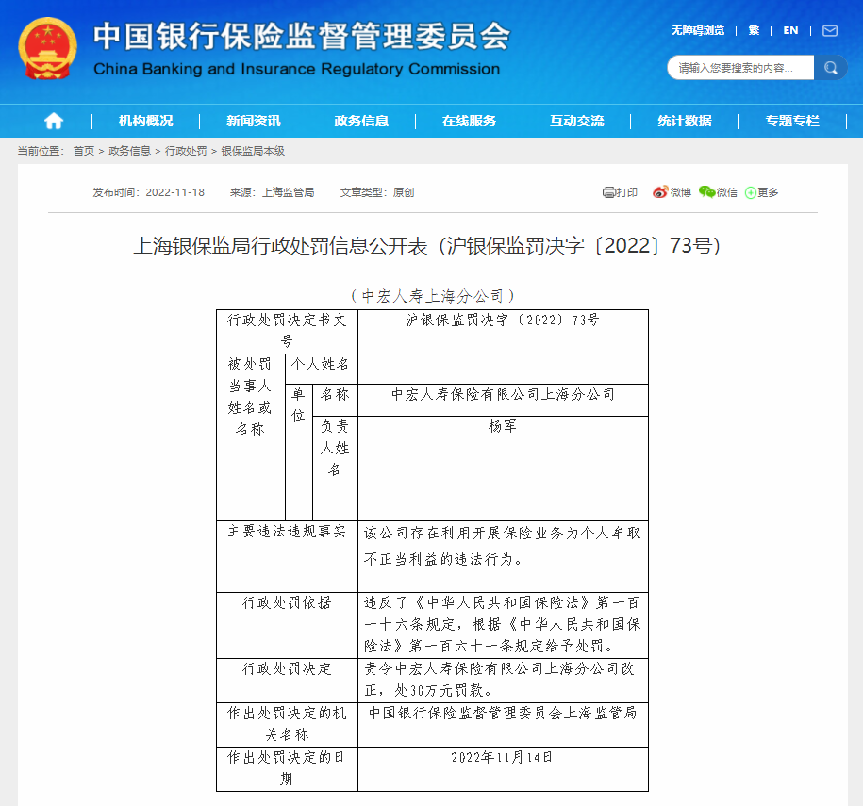The height and width of the screenshot is (806, 863).
Task: Open the 新闻资讯 menu
Action: [x=253, y=121]
